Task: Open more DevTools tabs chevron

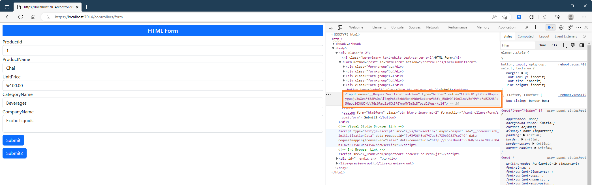Action: [526, 27]
